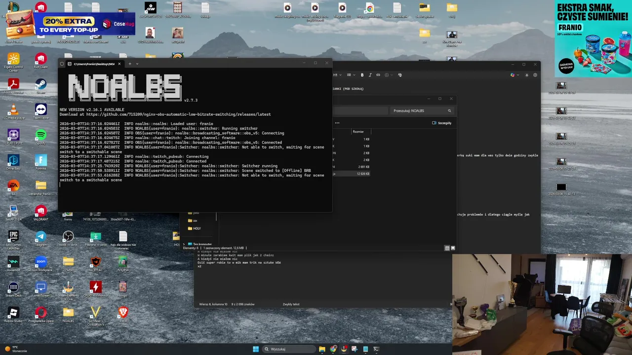This screenshot has width=632, height=355.
Task: Sort by the Rozmiar column header
Action: click(x=360, y=132)
